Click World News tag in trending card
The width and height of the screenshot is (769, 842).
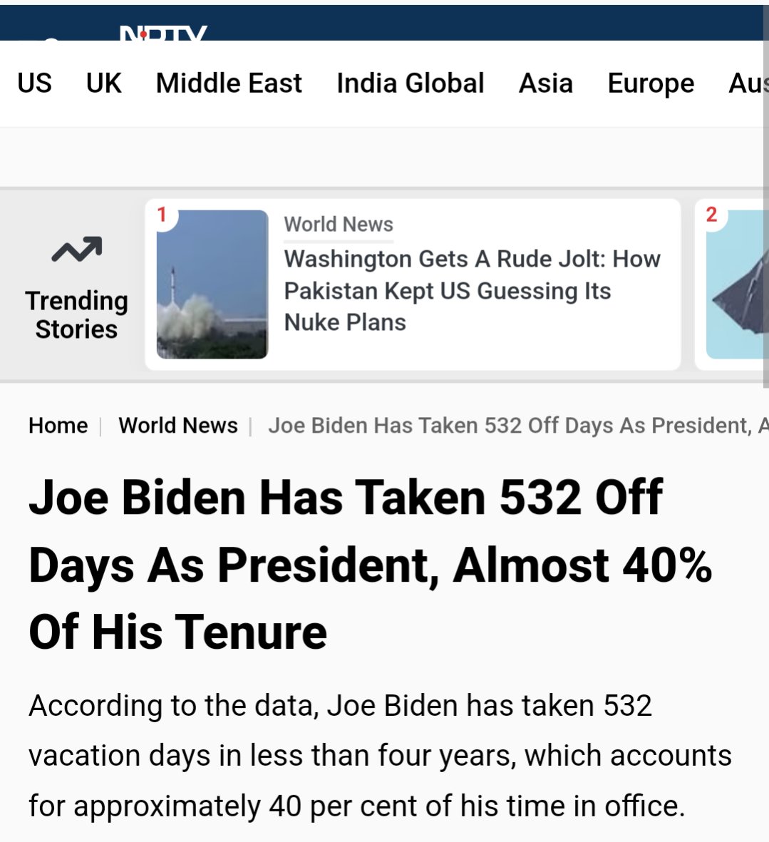click(339, 225)
